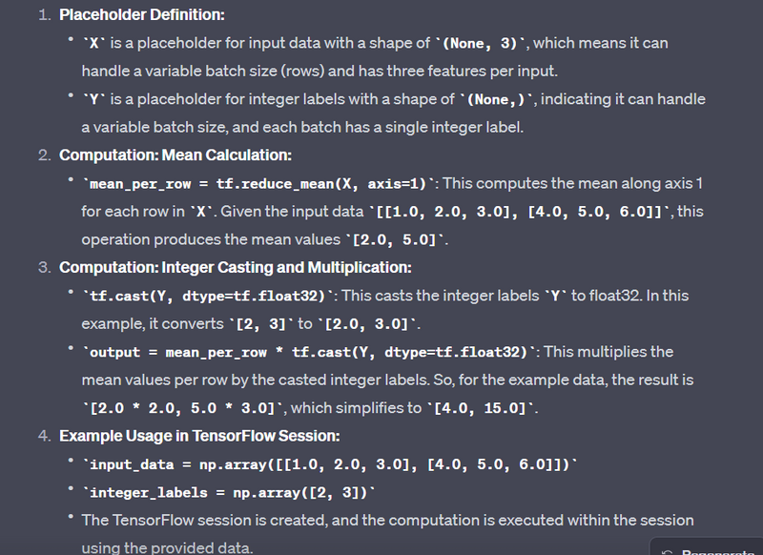Click the Computation: Mean Calculation heading
The image size is (763, 555).
175,154
